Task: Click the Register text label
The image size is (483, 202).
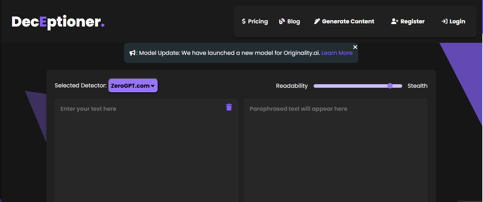Action: (x=412, y=22)
